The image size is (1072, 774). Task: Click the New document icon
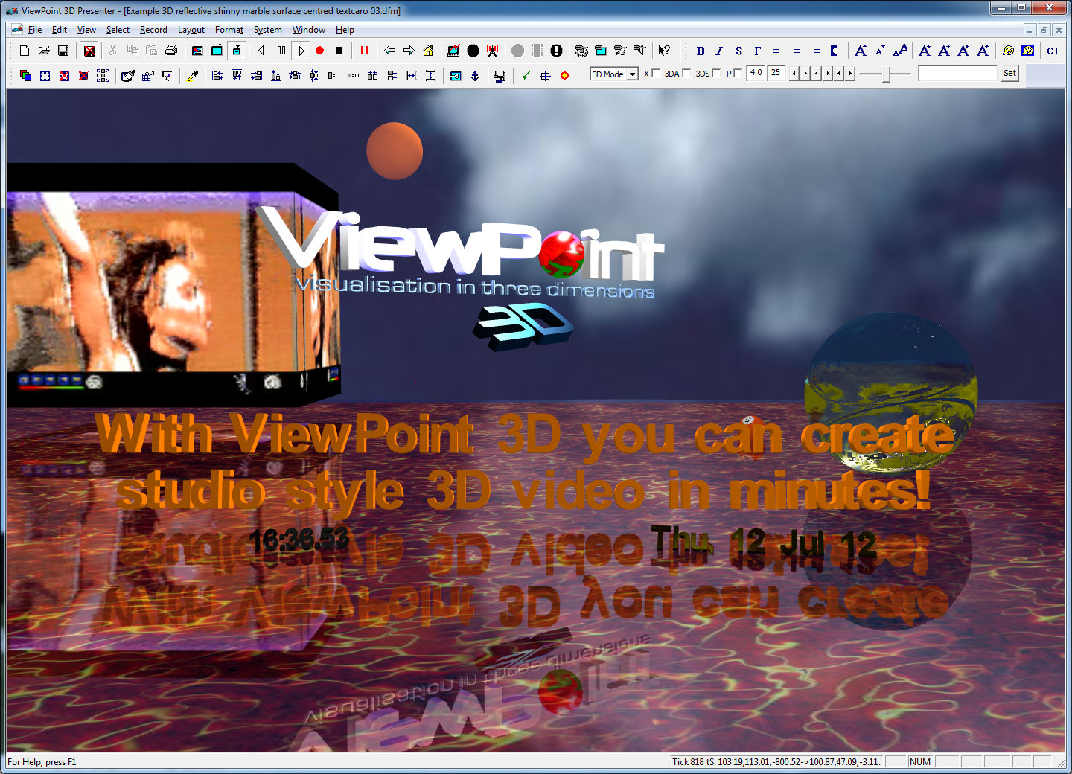(x=25, y=51)
